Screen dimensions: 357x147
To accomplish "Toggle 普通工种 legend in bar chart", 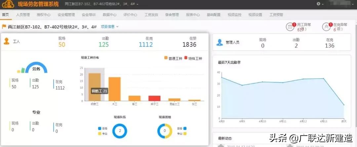I will [173, 58].
